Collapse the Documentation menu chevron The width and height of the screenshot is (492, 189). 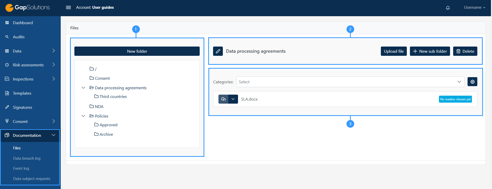pos(54,135)
